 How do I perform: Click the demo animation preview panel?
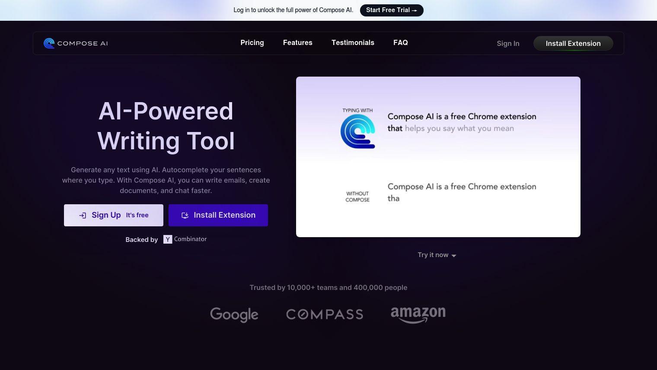click(x=438, y=157)
